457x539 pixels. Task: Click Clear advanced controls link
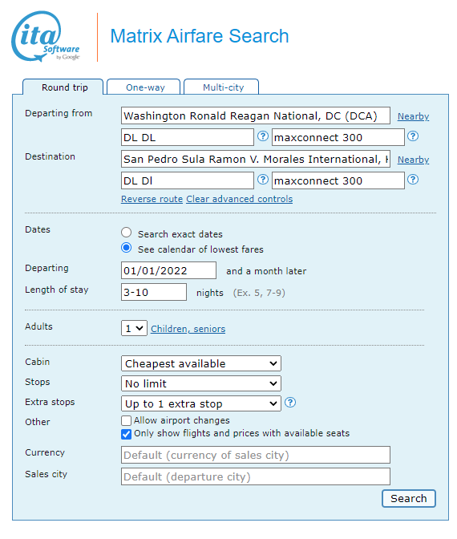240,199
